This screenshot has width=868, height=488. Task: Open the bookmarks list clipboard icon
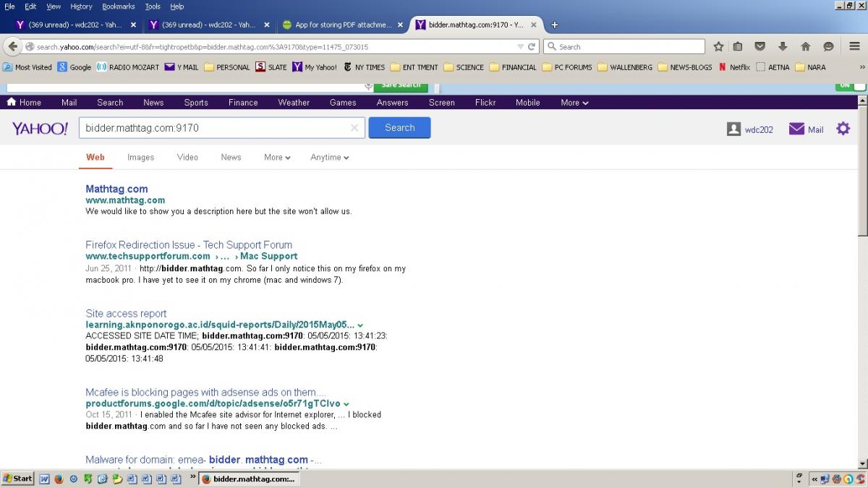(738, 46)
